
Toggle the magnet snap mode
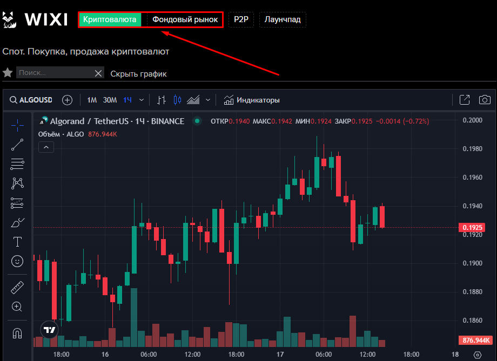coord(17,333)
